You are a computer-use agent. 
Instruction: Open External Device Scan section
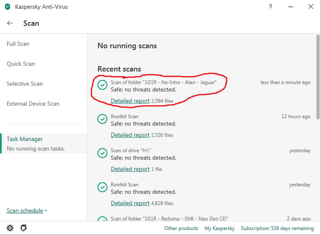tap(33, 104)
